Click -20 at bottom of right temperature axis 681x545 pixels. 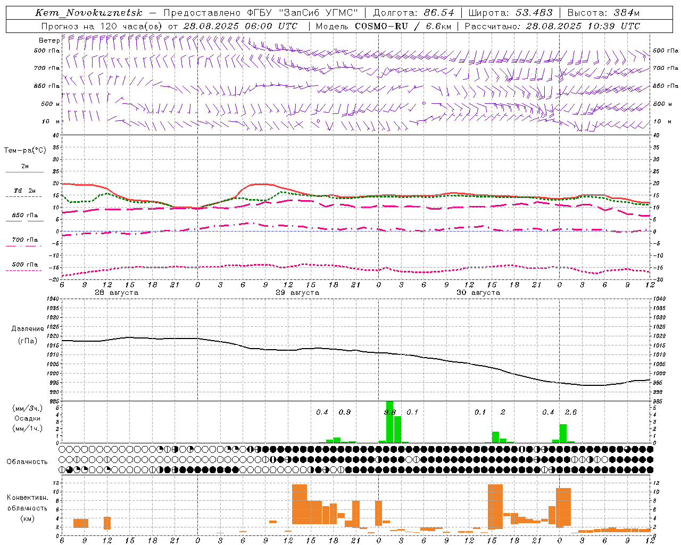pyautogui.click(x=658, y=279)
